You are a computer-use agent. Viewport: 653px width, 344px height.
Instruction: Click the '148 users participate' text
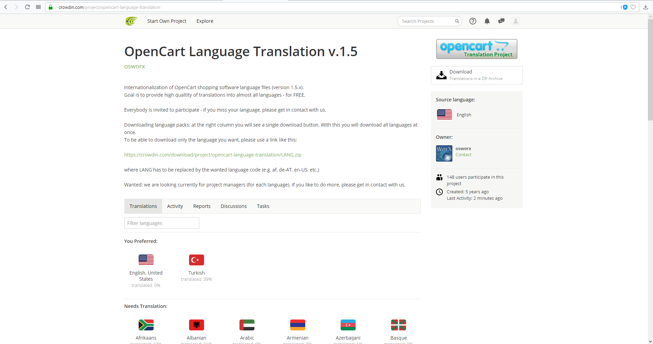pos(475,180)
